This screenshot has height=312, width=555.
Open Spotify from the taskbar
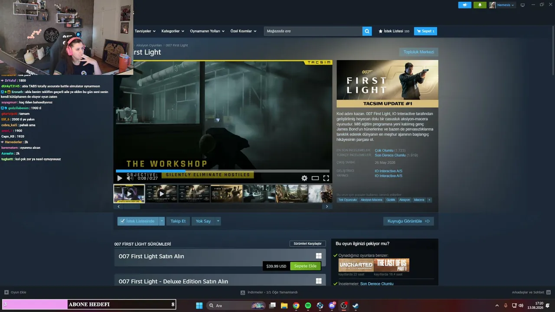[x=308, y=305]
